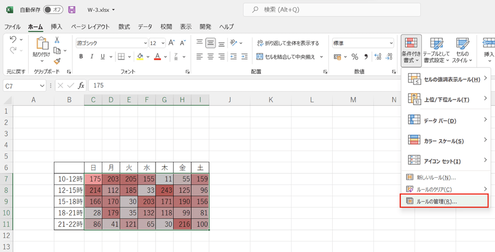Open Format as Table (テーブルとして書式設定)

coord(436,51)
